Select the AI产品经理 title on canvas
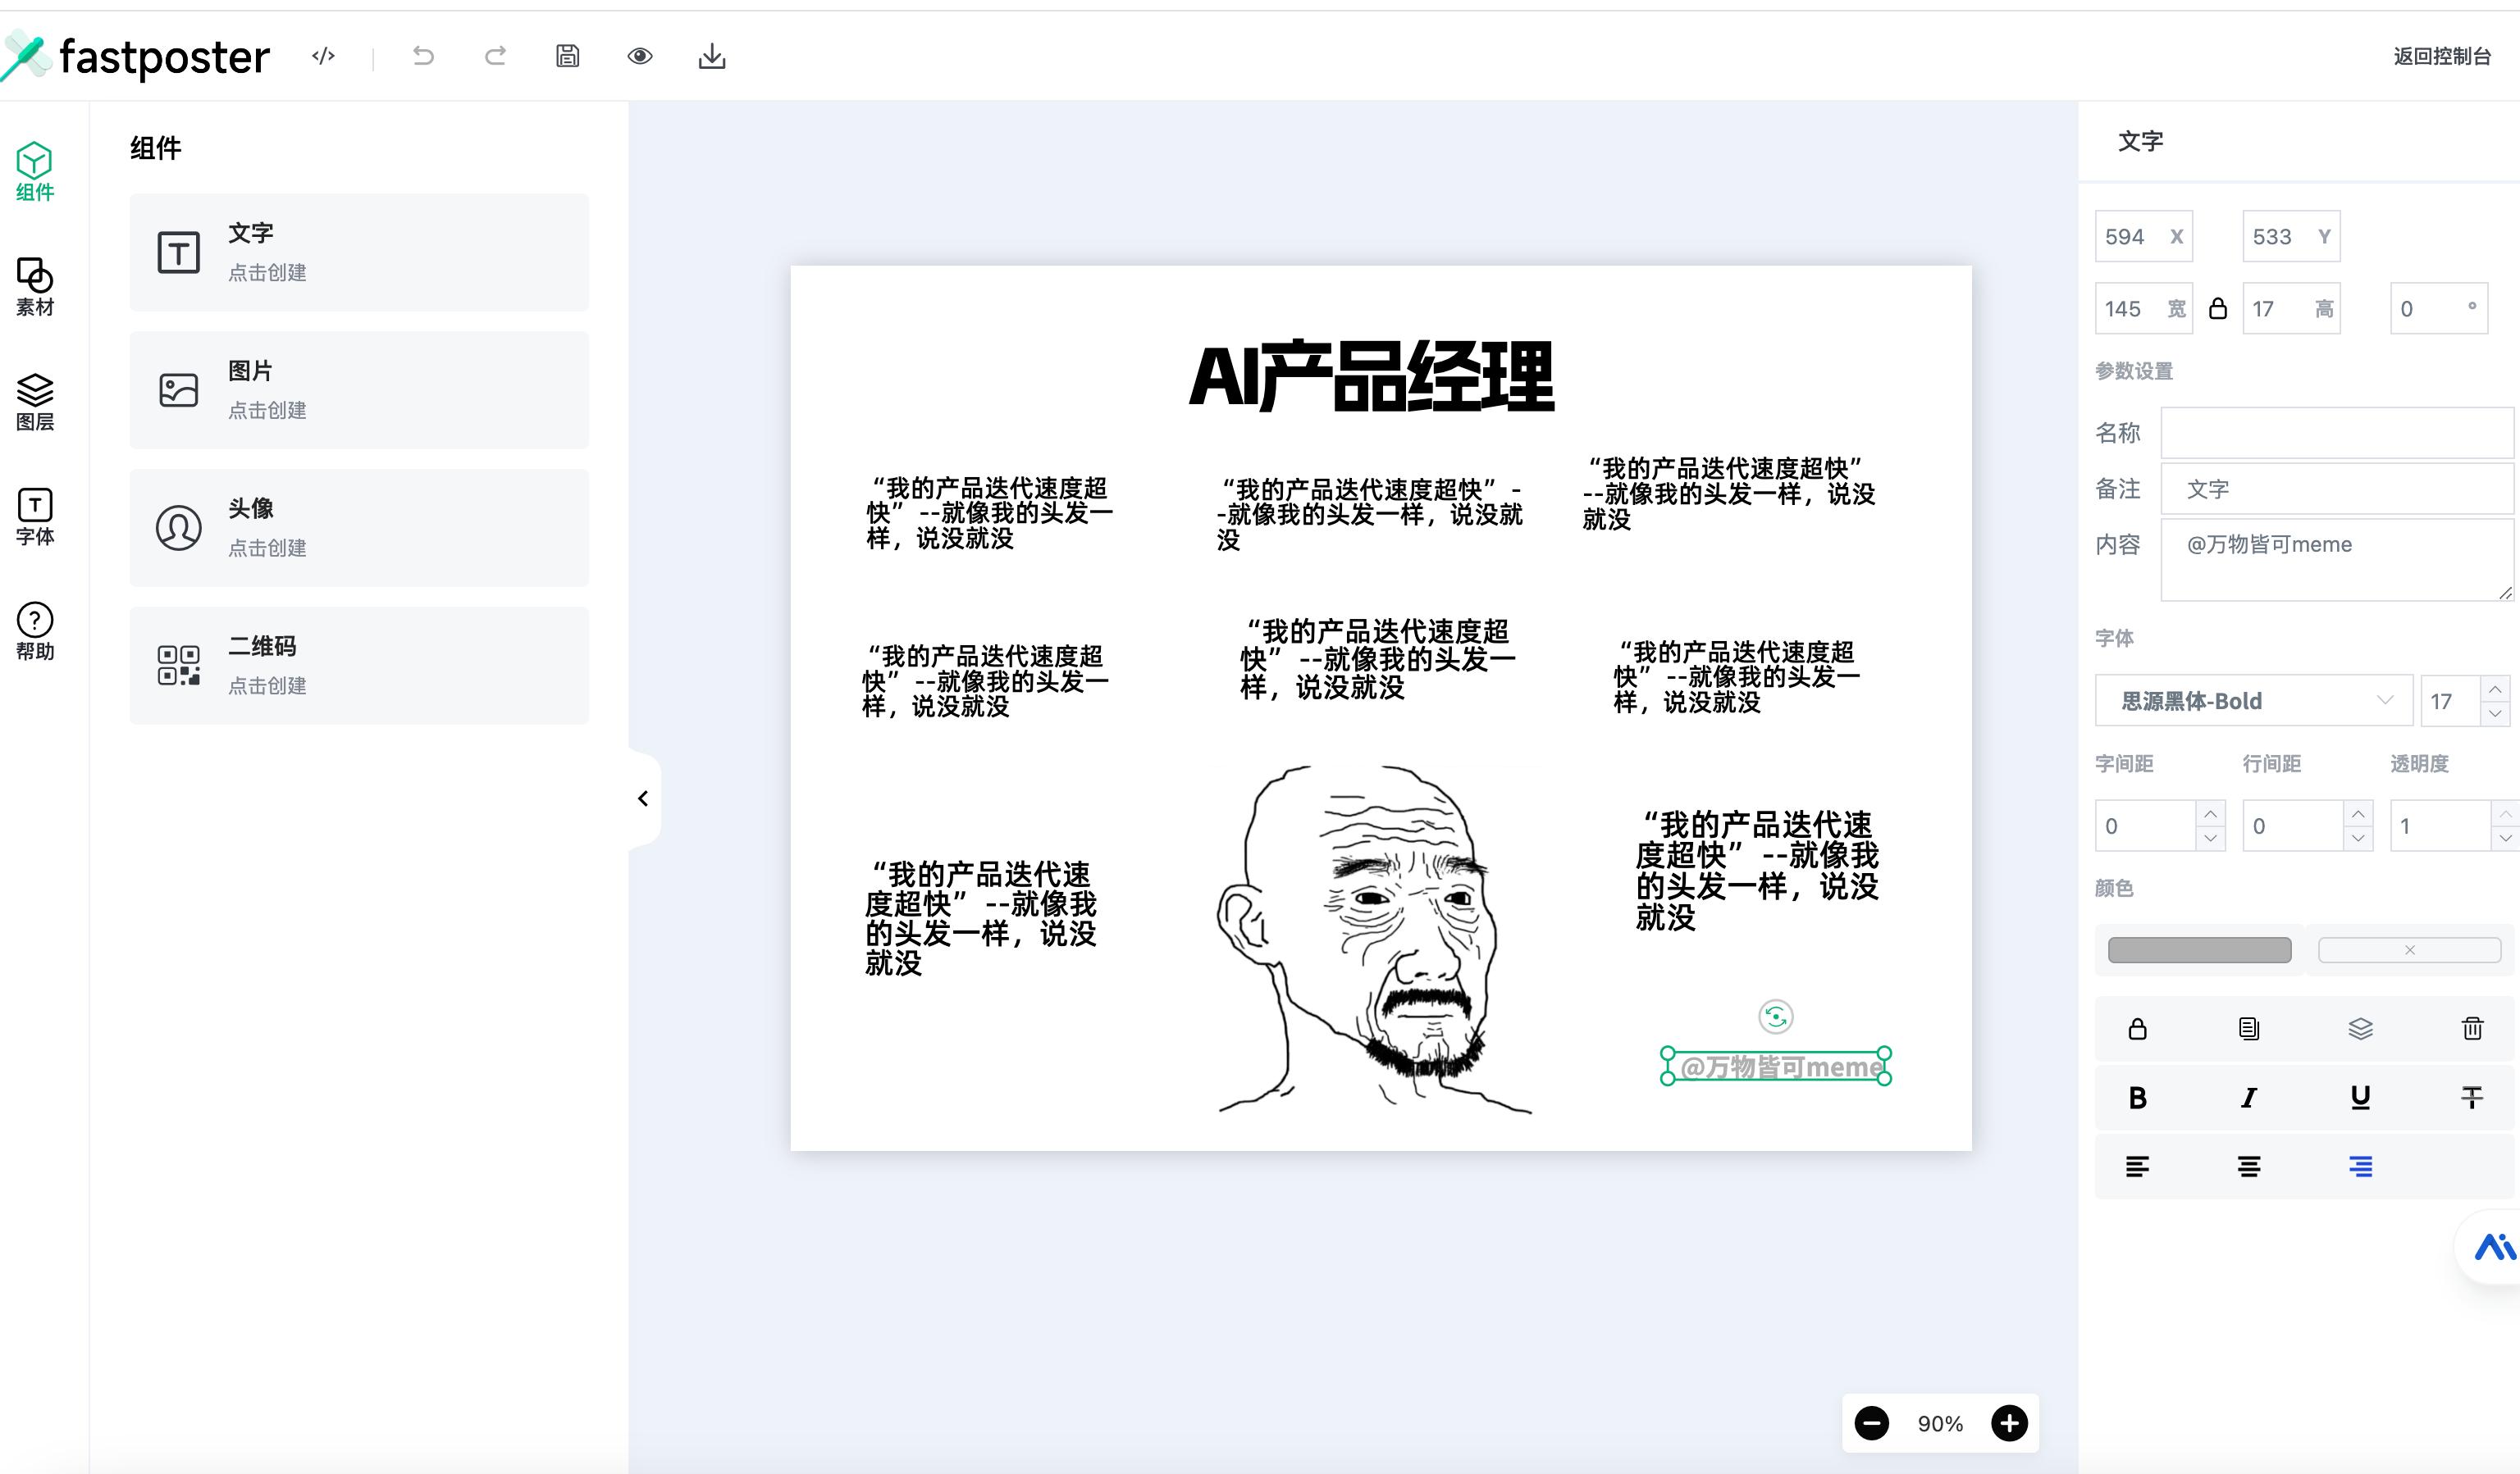Screen dimensions: 2520x1474 point(1371,377)
